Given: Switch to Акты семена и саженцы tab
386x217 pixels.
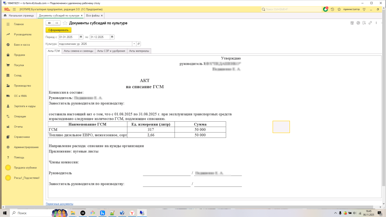Looking at the screenshot, I should point(78,51).
